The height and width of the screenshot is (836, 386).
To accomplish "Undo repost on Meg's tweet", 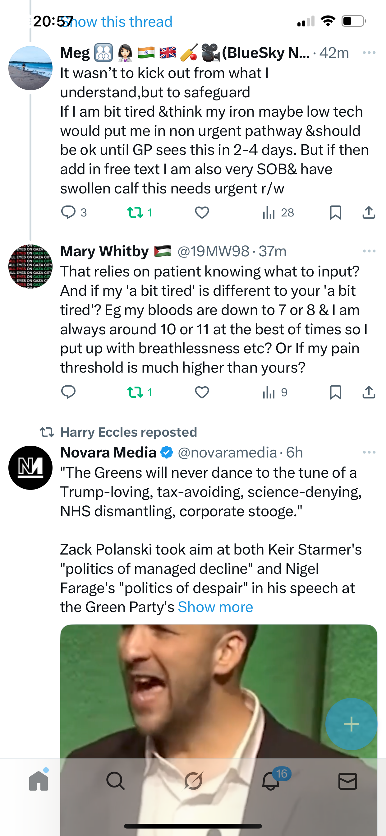I will pyautogui.click(x=135, y=212).
